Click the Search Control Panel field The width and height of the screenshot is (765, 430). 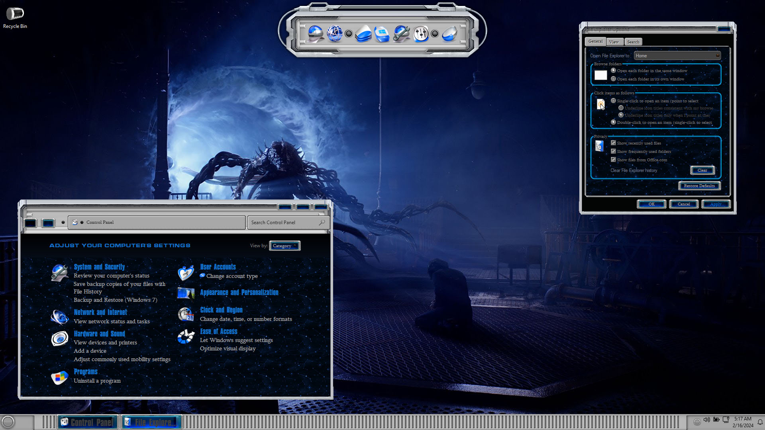[284, 223]
